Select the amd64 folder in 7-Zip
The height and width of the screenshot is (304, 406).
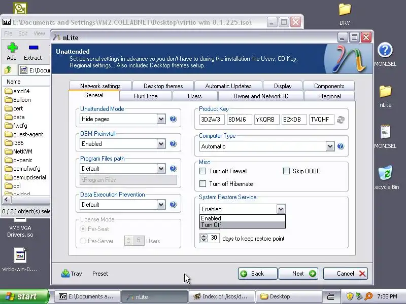click(17, 91)
